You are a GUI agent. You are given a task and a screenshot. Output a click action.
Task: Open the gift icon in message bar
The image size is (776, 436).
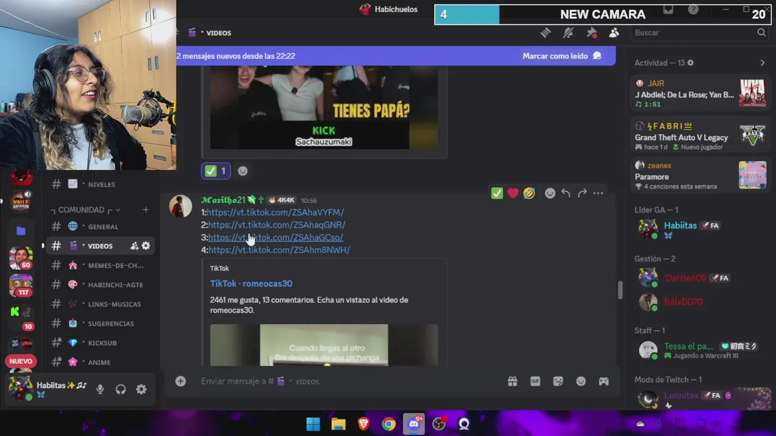click(513, 381)
